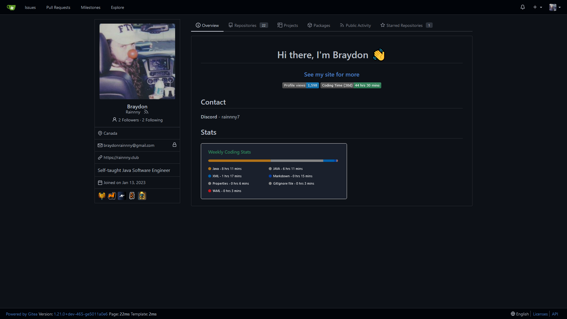Click the 2 Followers link
567x319 pixels.
tap(128, 120)
